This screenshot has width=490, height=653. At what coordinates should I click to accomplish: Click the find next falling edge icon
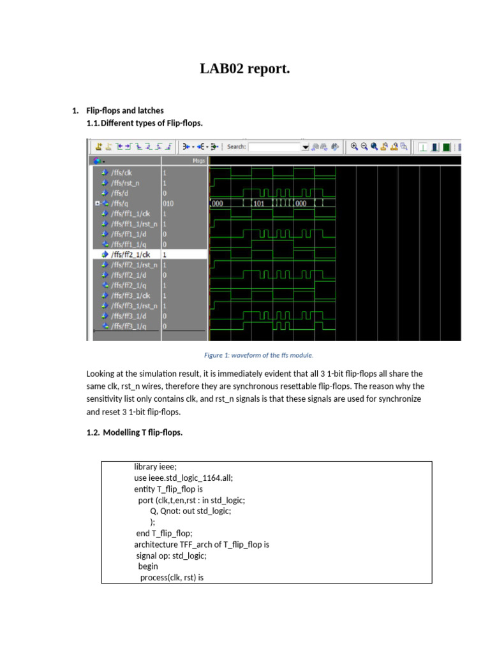coord(148,147)
